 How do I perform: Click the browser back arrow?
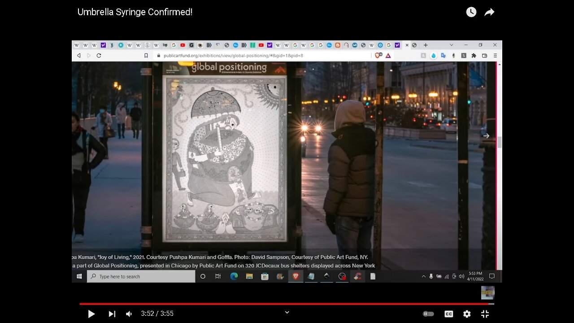point(79,56)
